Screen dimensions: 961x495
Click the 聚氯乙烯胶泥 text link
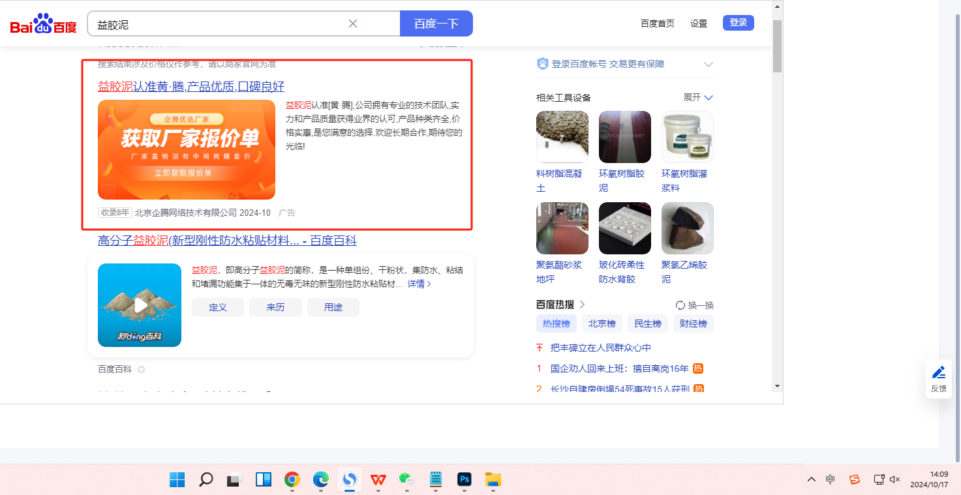point(684,272)
